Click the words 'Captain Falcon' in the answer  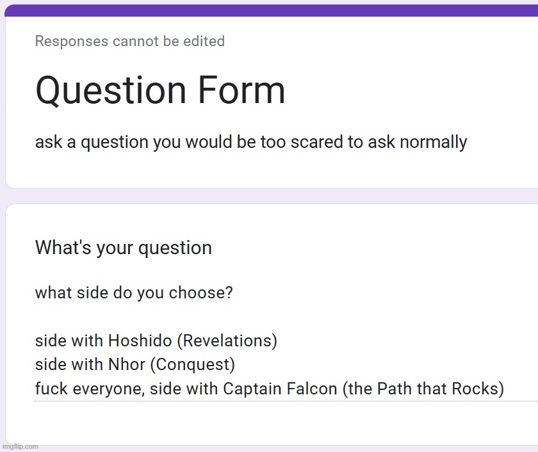point(281,389)
